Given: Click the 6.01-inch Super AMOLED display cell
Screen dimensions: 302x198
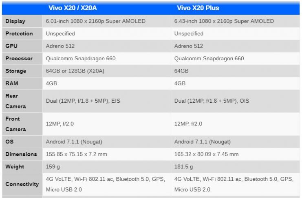Looking at the screenshot, I should click(x=95, y=21).
